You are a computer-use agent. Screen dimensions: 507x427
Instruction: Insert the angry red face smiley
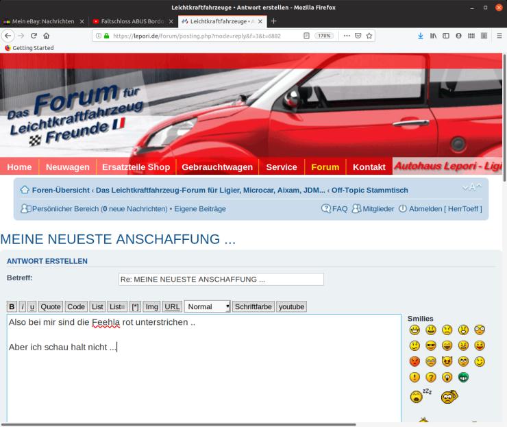415,361
